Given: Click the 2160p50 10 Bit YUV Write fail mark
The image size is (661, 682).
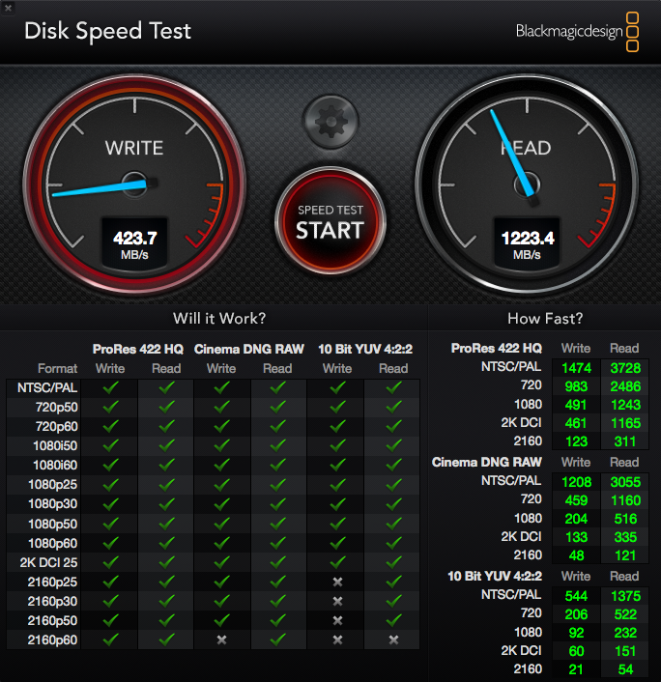Looking at the screenshot, I should point(337,620).
